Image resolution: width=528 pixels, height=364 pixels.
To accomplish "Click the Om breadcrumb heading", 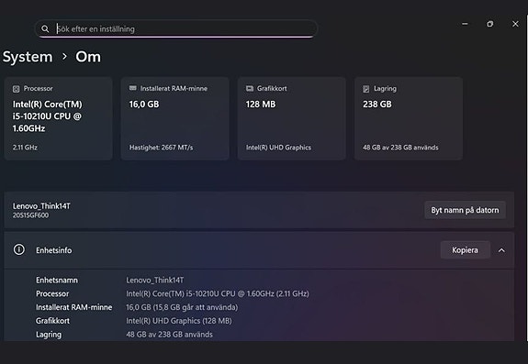I will [88, 57].
